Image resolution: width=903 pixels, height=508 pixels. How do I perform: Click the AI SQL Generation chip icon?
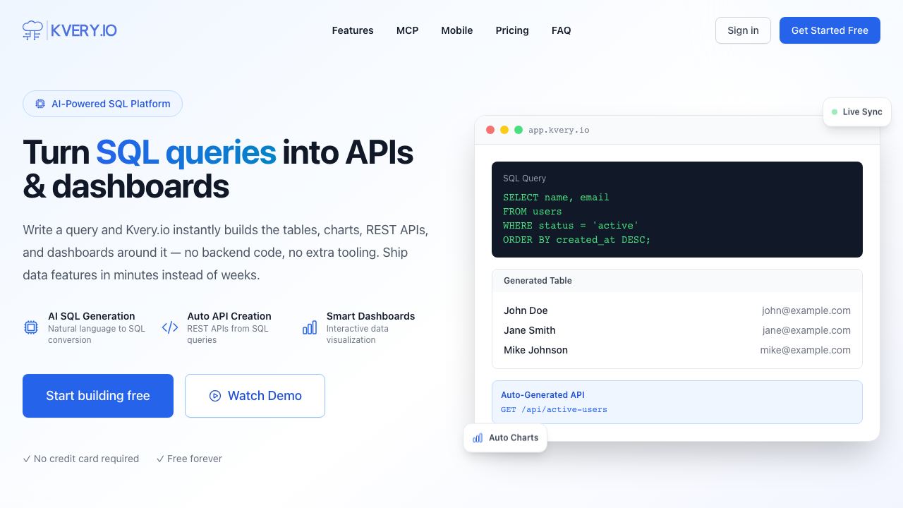(x=31, y=327)
